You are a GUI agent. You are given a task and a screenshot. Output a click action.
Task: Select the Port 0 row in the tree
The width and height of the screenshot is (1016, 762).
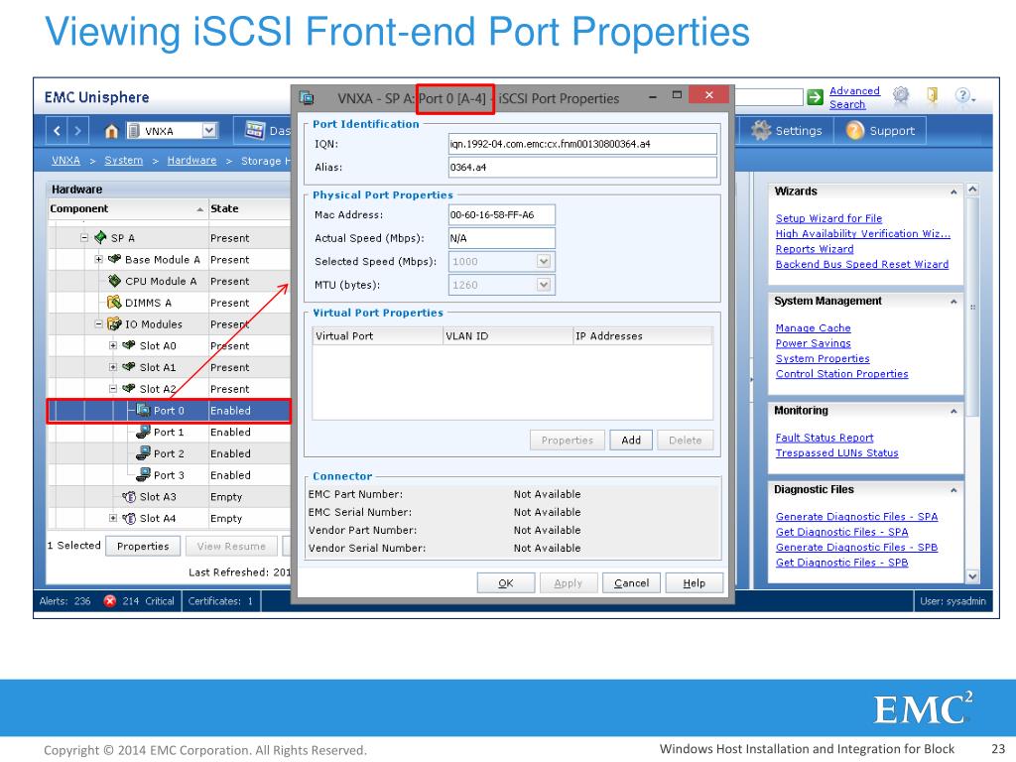[169, 411]
